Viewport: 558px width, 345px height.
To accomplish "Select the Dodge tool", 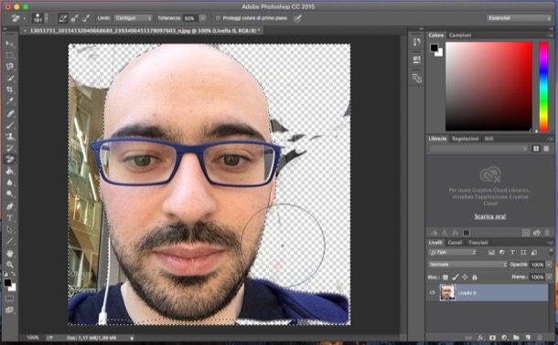I will [10, 194].
